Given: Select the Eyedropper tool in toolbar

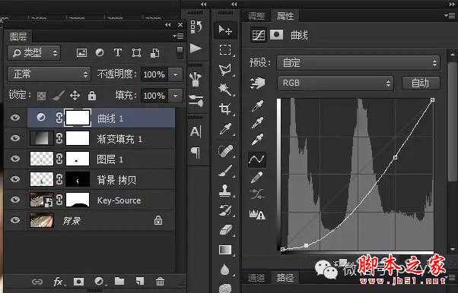Looking at the screenshot, I should click(225, 128).
